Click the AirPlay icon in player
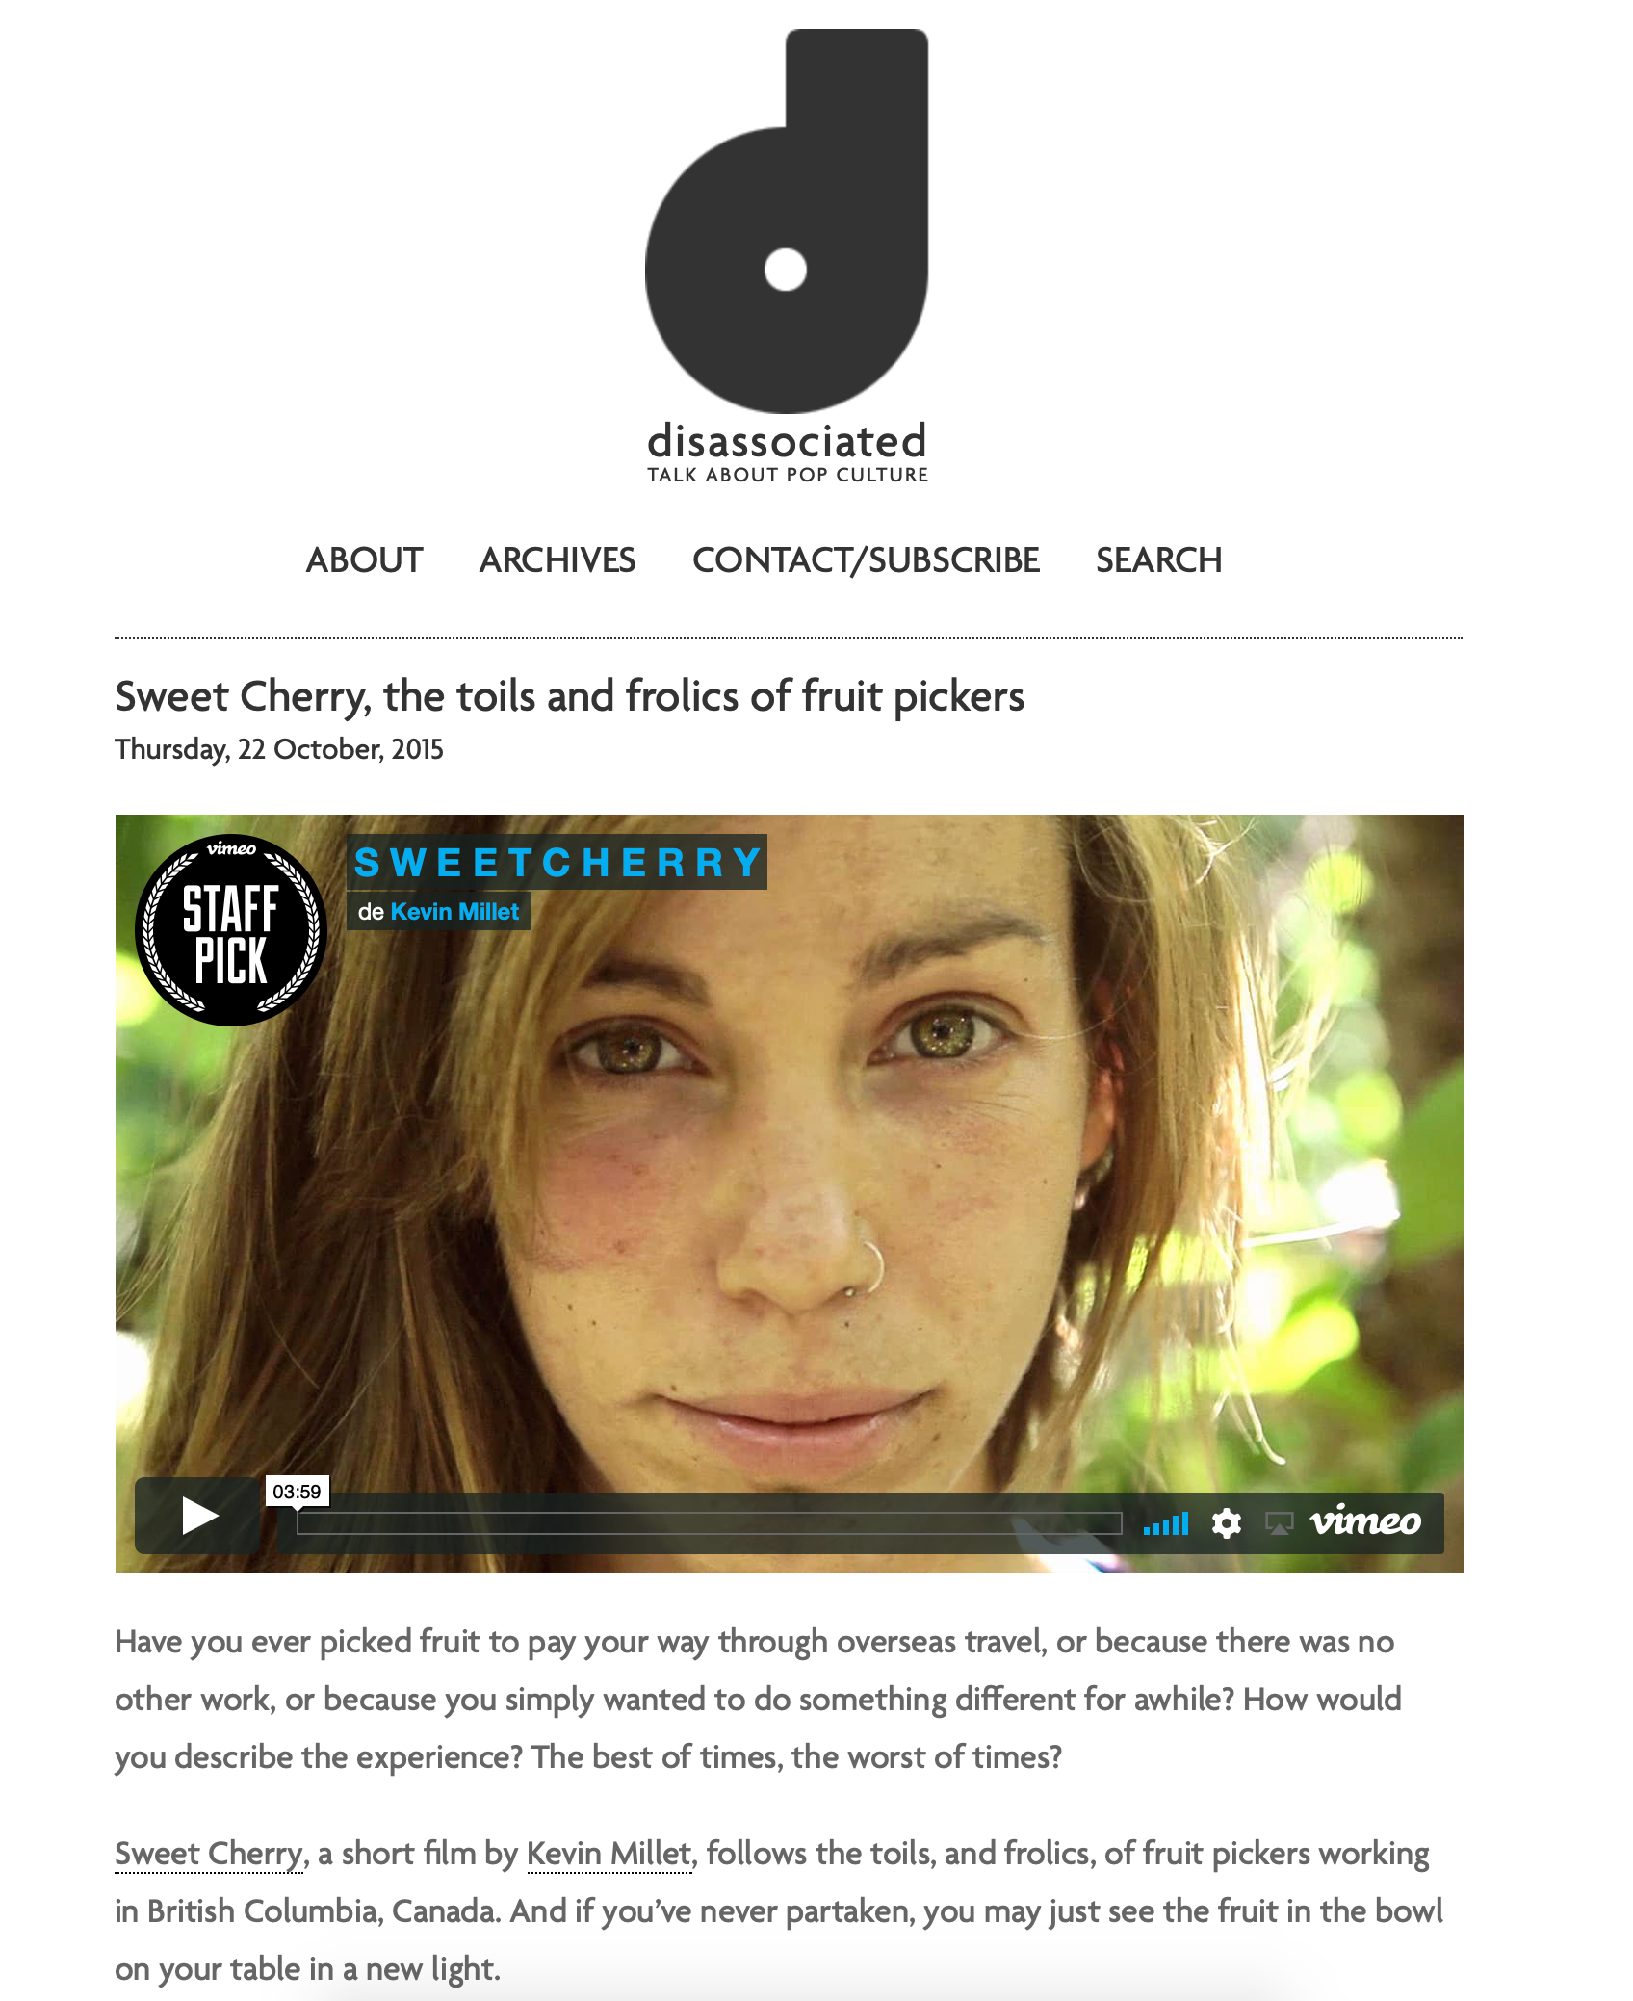This screenshot has height=2001, width=1633. 1279,1523
